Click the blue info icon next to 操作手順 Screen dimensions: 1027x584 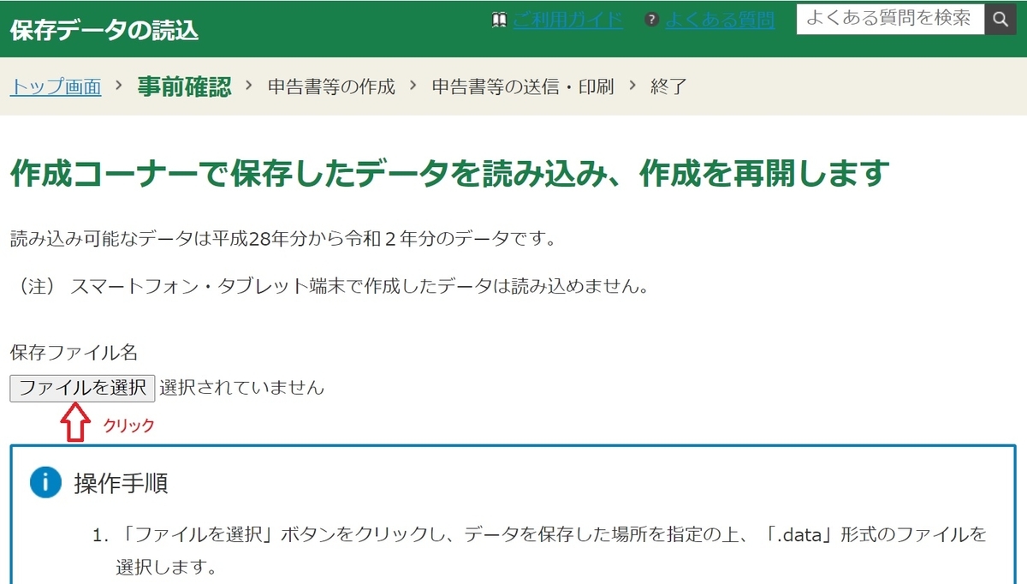tap(45, 483)
